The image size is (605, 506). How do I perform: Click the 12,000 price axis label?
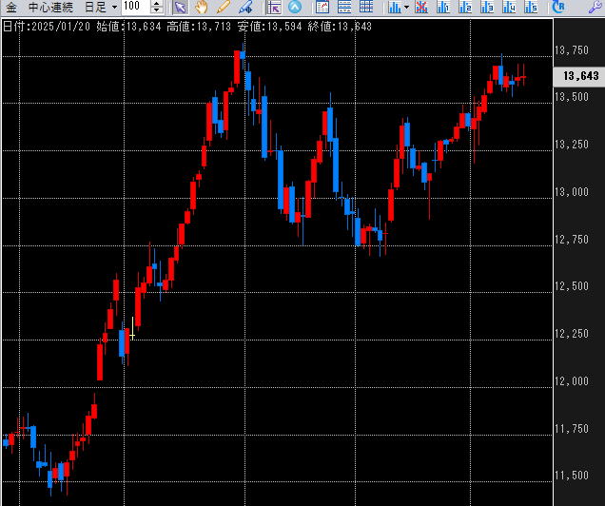point(572,381)
